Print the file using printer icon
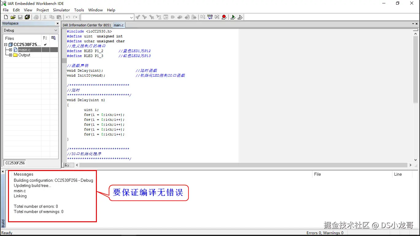 [x=36, y=17]
